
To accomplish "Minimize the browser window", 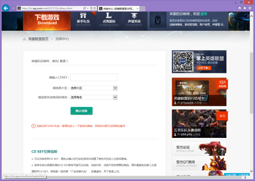I will pyautogui.click(x=235, y=3).
